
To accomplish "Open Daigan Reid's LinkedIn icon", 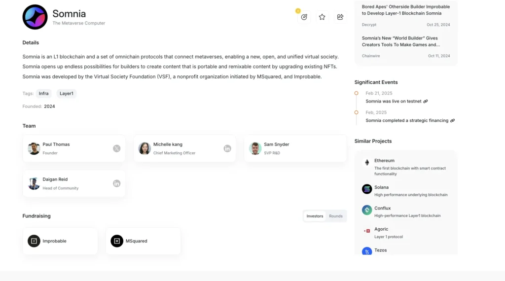I will tap(117, 183).
